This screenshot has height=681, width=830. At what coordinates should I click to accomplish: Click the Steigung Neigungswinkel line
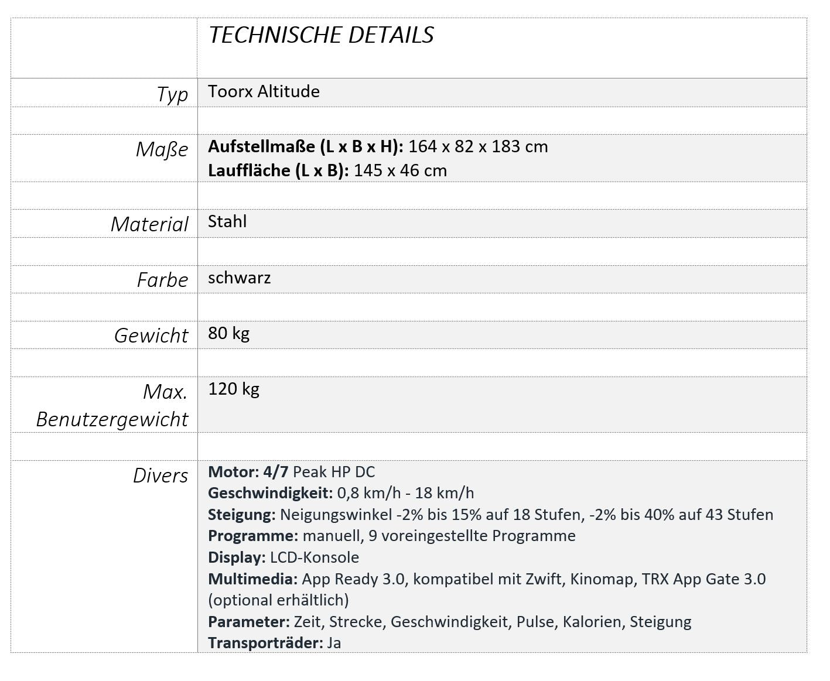490,515
